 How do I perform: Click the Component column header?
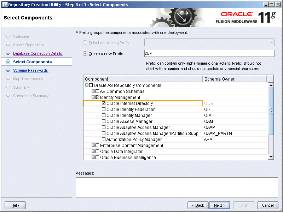143,79
